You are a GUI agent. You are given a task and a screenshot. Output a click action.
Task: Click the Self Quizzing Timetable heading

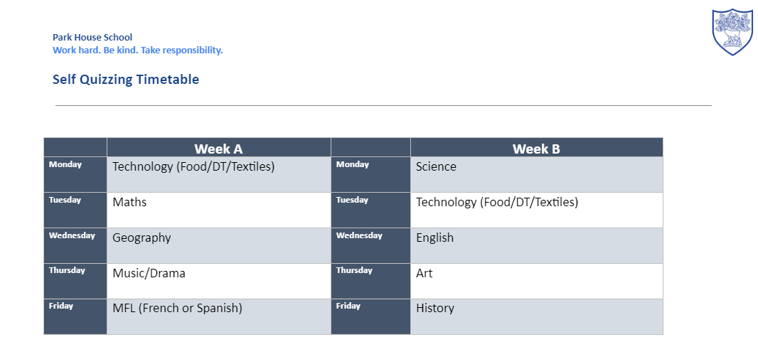click(126, 79)
